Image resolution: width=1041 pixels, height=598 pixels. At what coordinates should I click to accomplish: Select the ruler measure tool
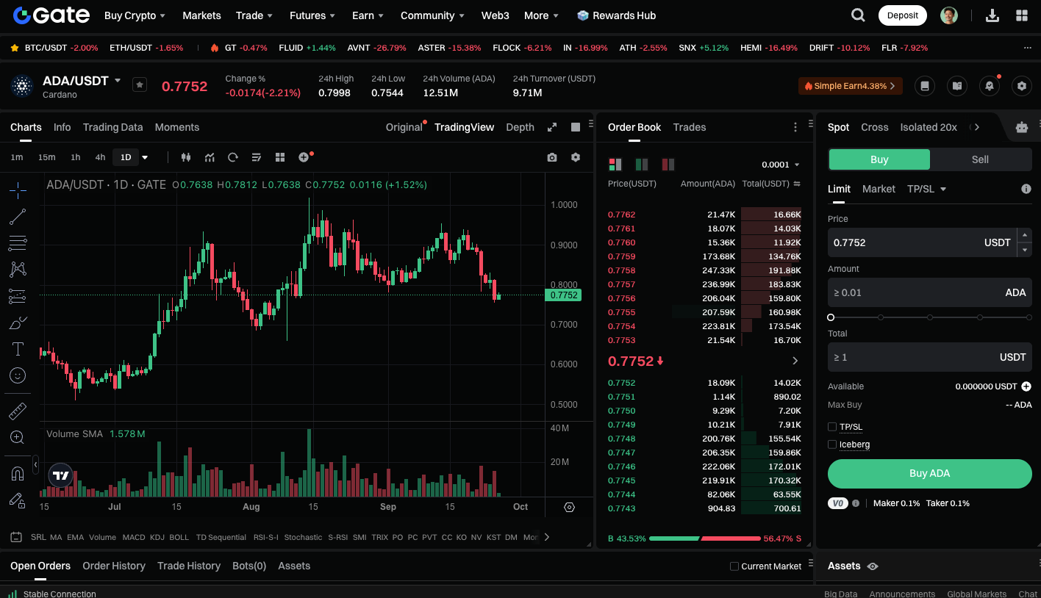[18, 411]
